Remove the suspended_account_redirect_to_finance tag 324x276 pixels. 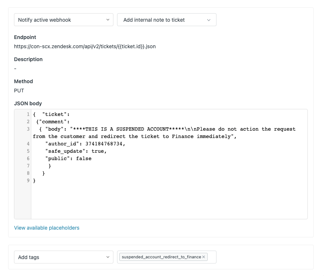pyautogui.click(x=204, y=257)
